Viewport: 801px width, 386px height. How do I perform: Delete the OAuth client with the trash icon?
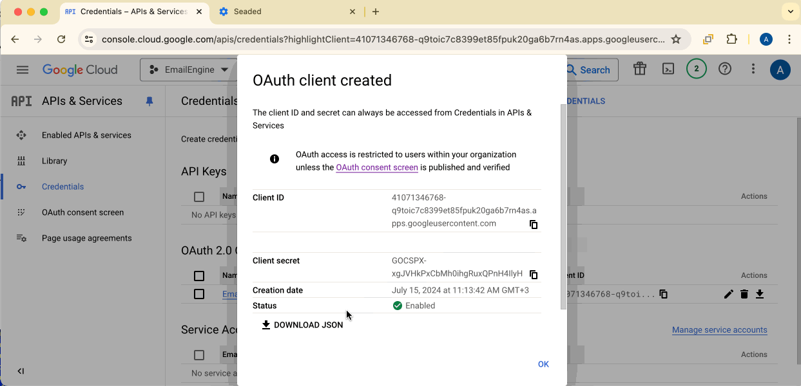click(744, 294)
